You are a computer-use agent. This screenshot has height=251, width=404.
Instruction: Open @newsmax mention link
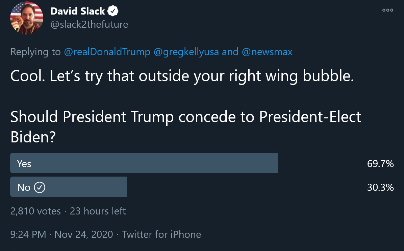tap(267, 52)
